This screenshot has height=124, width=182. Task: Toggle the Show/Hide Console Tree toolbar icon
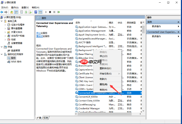click(16, 12)
